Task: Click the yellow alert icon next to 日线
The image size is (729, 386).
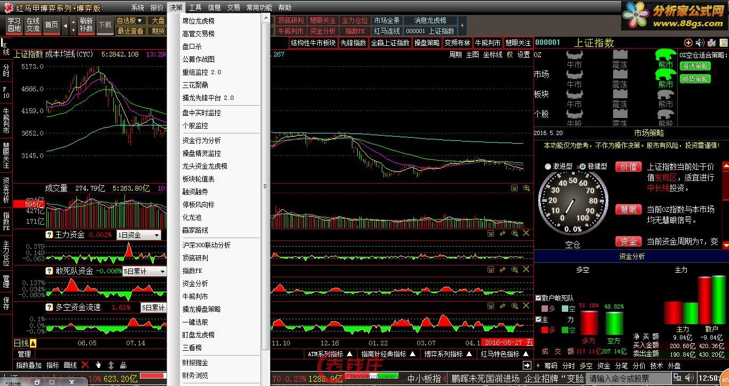Action: [33, 343]
